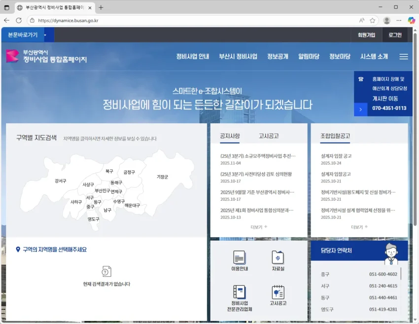
Task: Add this page to favorites
Action: pos(373,20)
